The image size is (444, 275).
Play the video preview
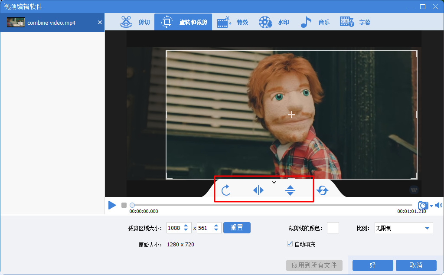click(x=112, y=205)
